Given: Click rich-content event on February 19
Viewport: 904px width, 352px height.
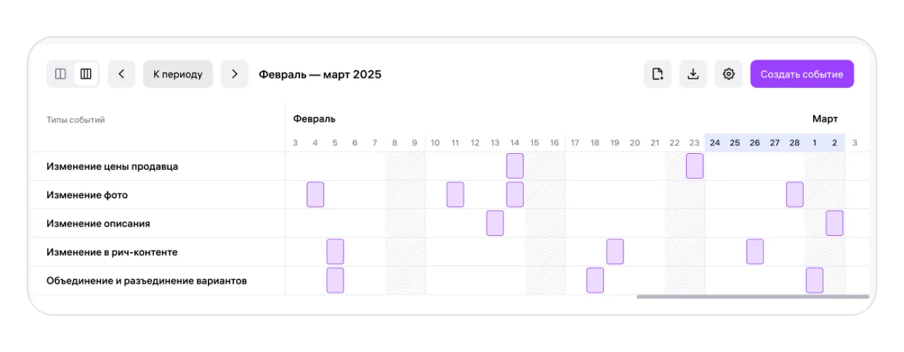Looking at the screenshot, I should 615,251.
